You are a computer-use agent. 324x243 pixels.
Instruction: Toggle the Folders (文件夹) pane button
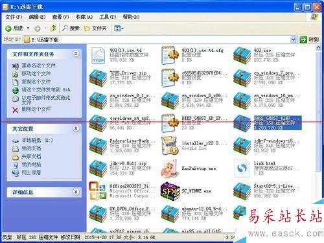[x=95, y=29]
